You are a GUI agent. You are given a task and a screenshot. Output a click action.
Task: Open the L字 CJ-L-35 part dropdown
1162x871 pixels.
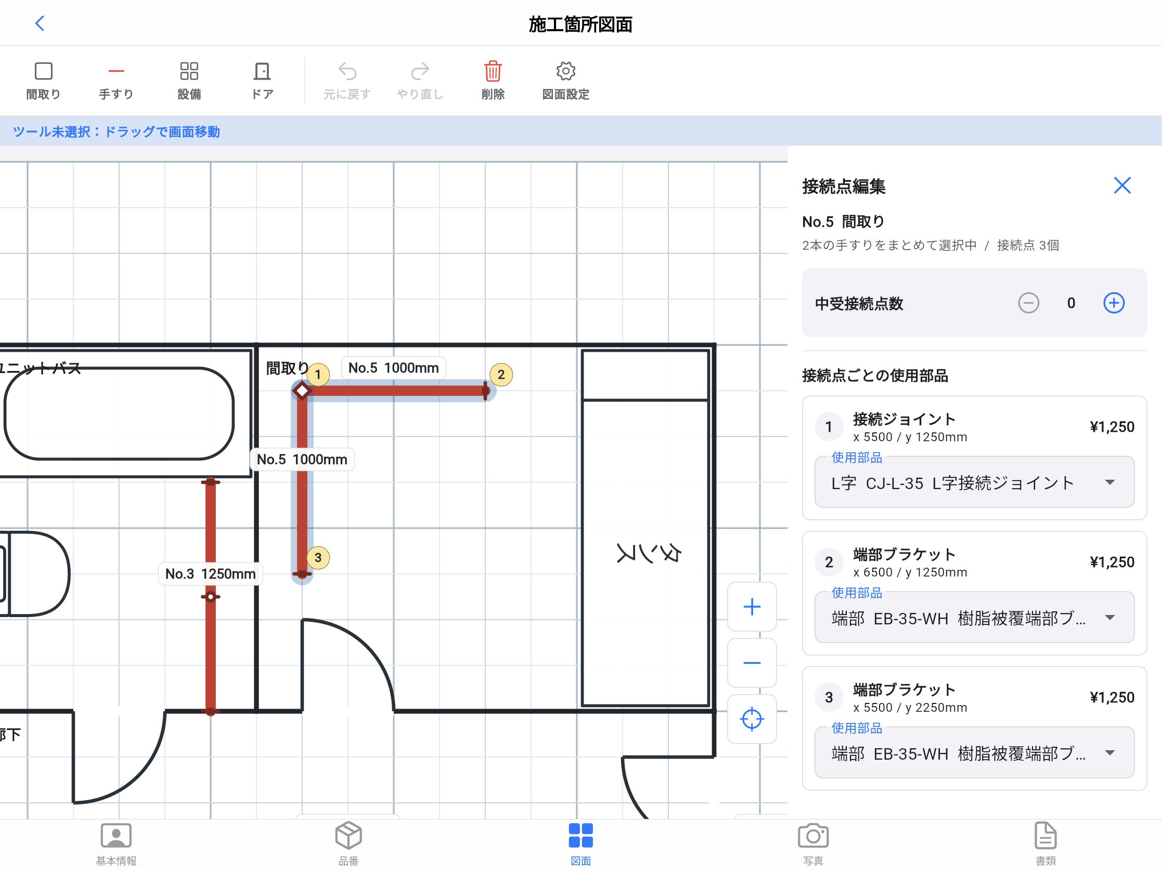click(x=974, y=482)
